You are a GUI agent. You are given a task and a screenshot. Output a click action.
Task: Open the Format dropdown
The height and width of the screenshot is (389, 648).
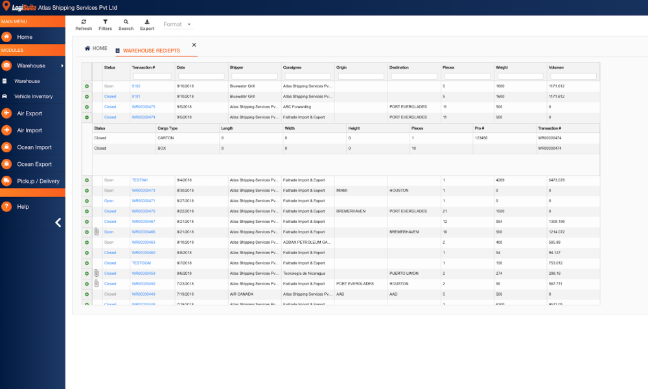177,25
